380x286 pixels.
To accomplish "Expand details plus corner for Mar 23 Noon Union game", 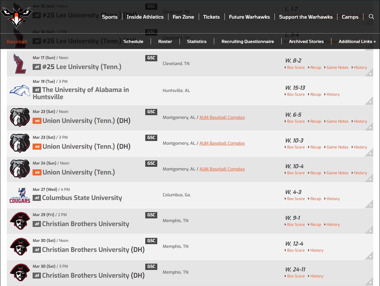I will (x=370, y=128).
